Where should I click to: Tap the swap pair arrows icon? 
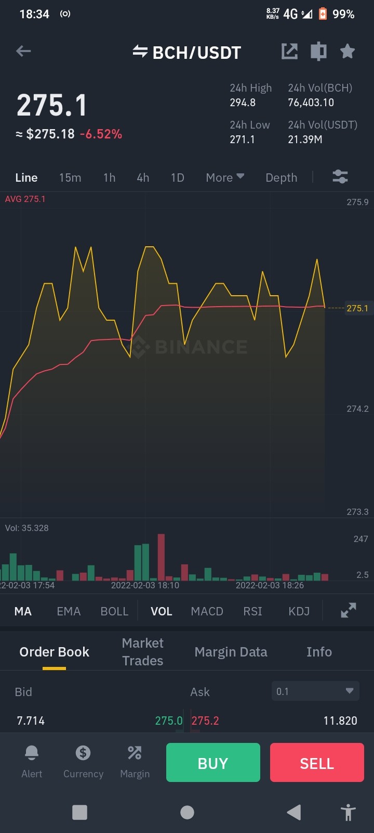click(140, 51)
